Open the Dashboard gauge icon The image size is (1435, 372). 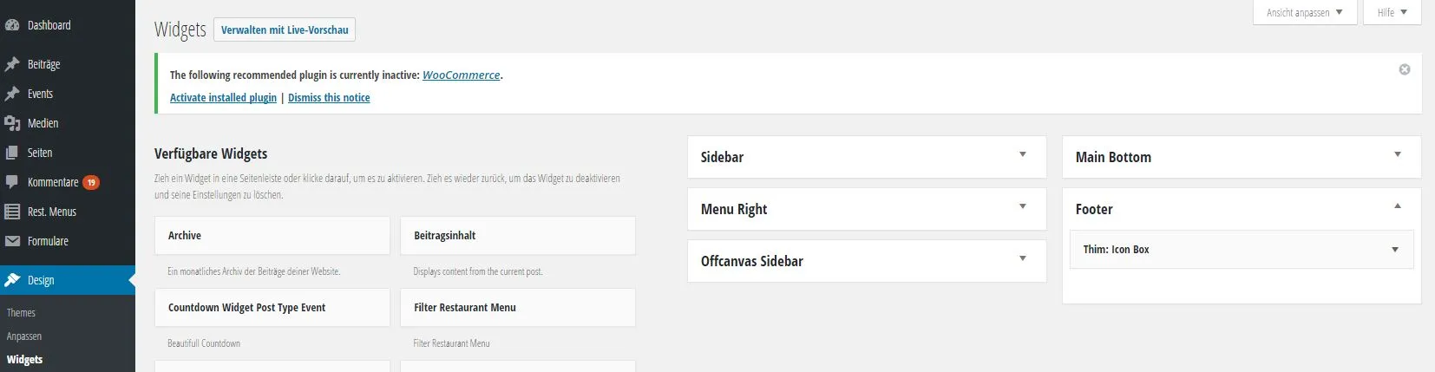pos(12,25)
